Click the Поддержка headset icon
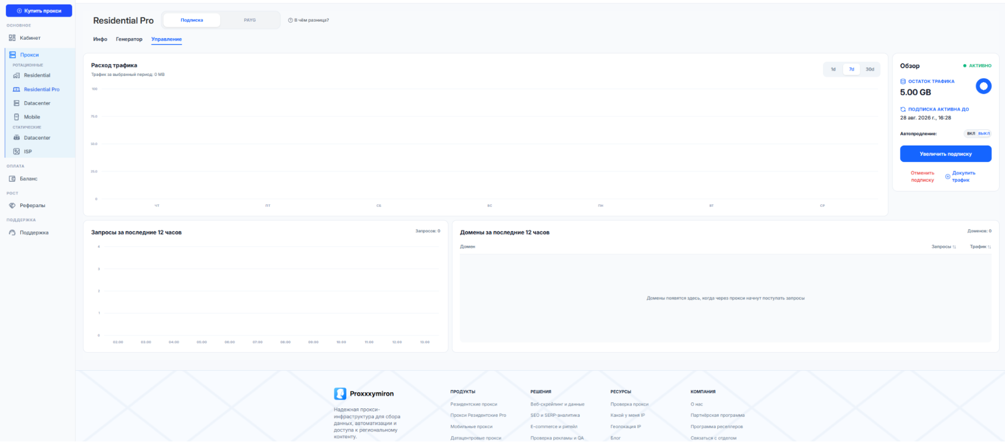The height and width of the screenshot is (442, 1005). 12,233
